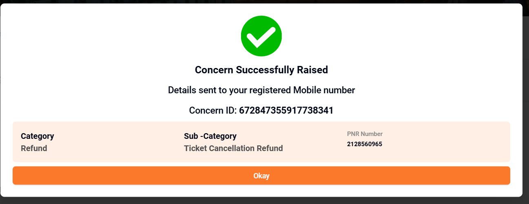
Task: Click the "Sub -Category" label
Action: coord(210,136)
